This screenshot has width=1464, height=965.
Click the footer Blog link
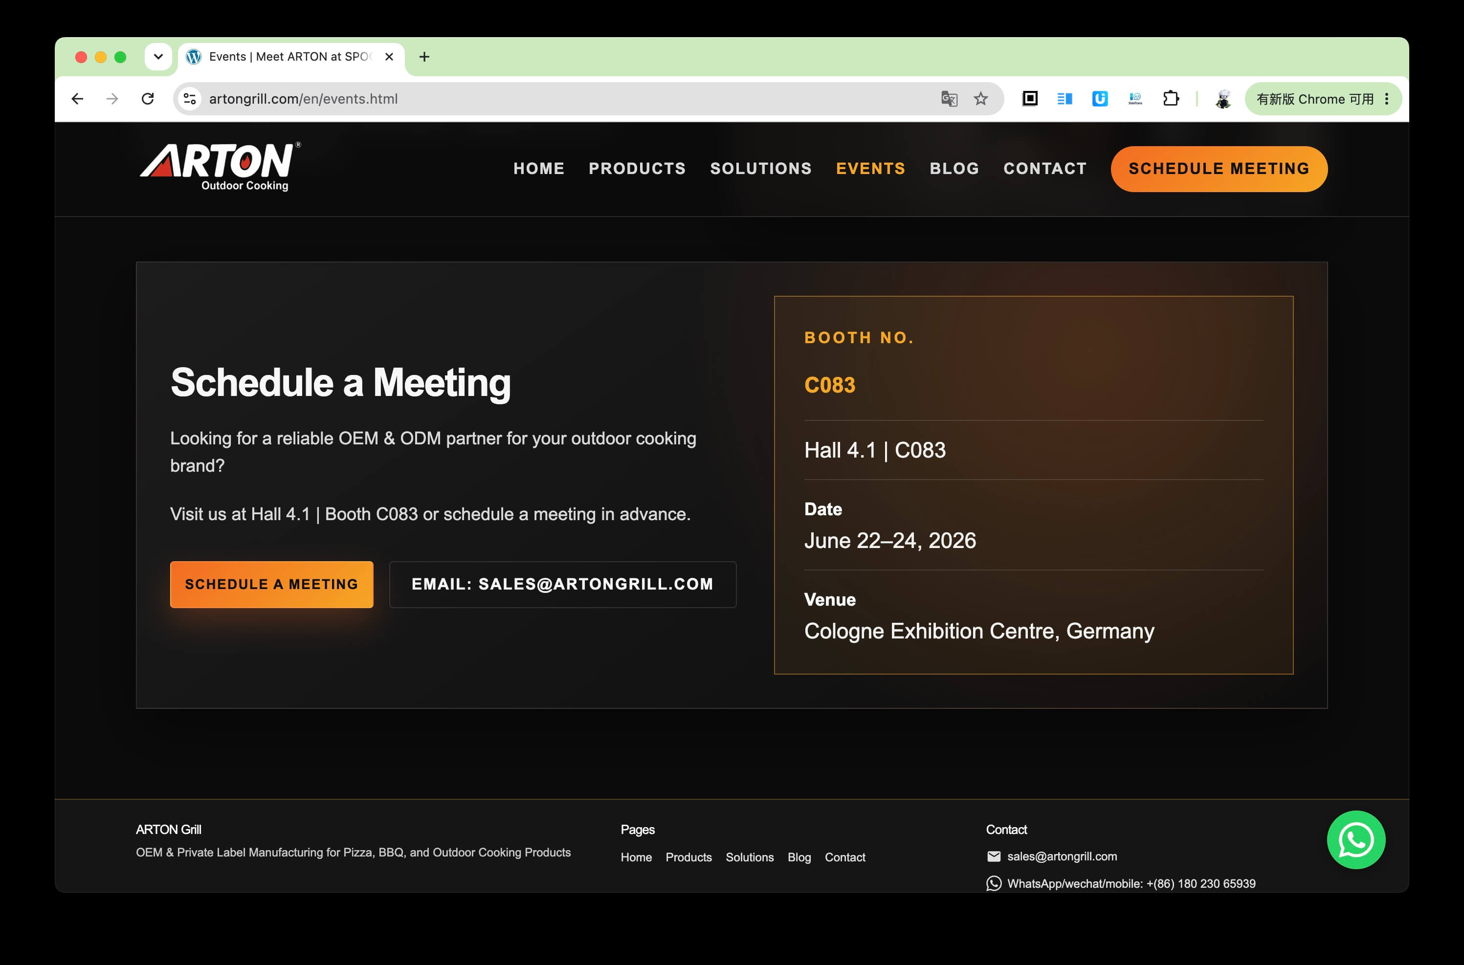point(799,856)
